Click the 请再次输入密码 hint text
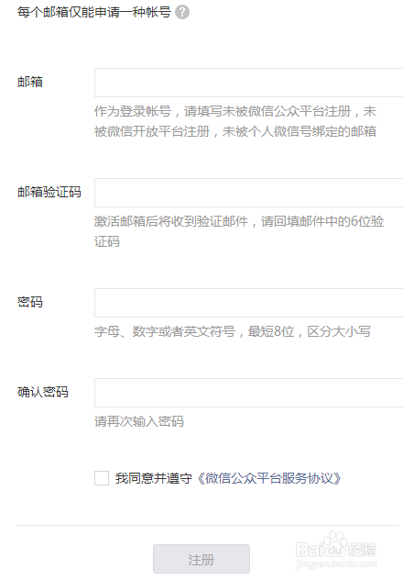 139,421
